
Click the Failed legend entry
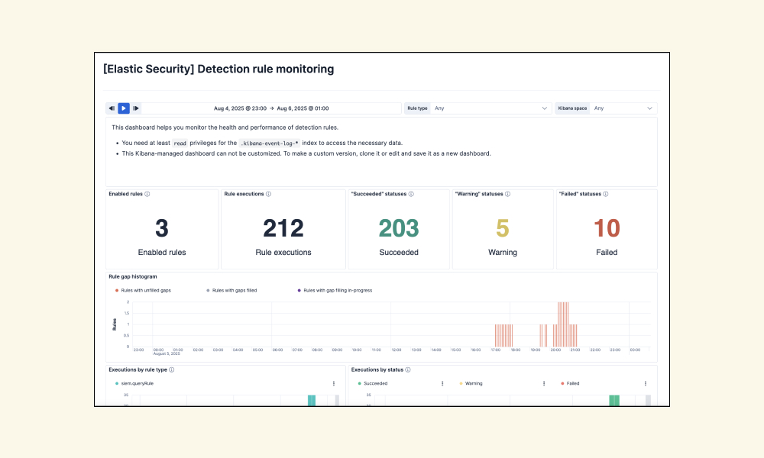(570, 383)
